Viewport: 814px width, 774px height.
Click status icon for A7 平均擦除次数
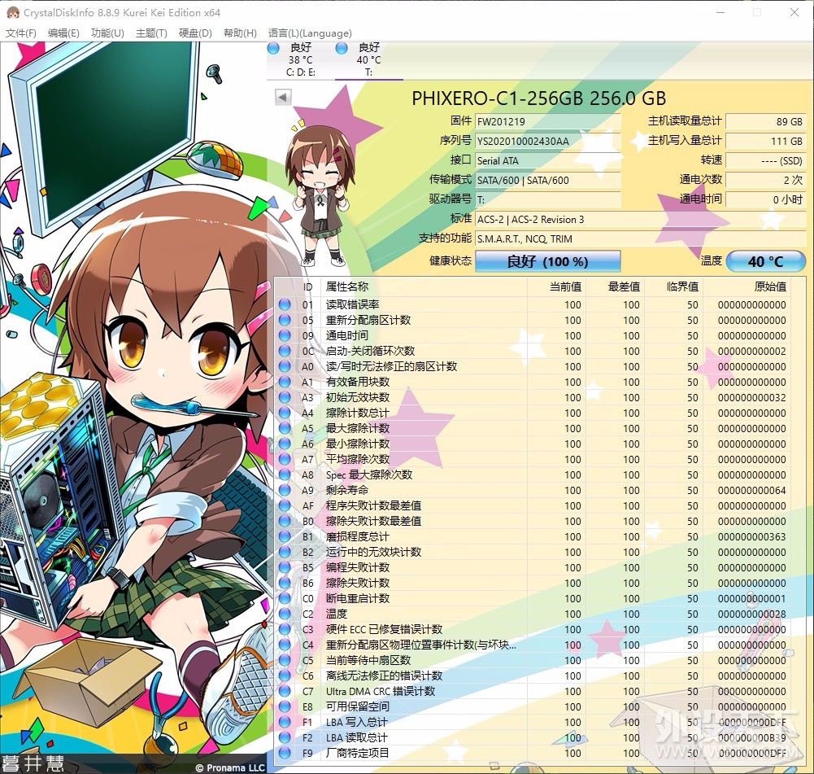pyautogui.click(x=285, y=459)
